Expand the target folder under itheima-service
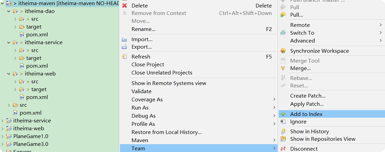The image size is (385, 152). (x=15, y=58)
